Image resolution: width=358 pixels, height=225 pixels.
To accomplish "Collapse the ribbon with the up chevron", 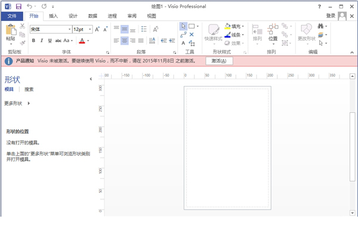I will (352, 53).
